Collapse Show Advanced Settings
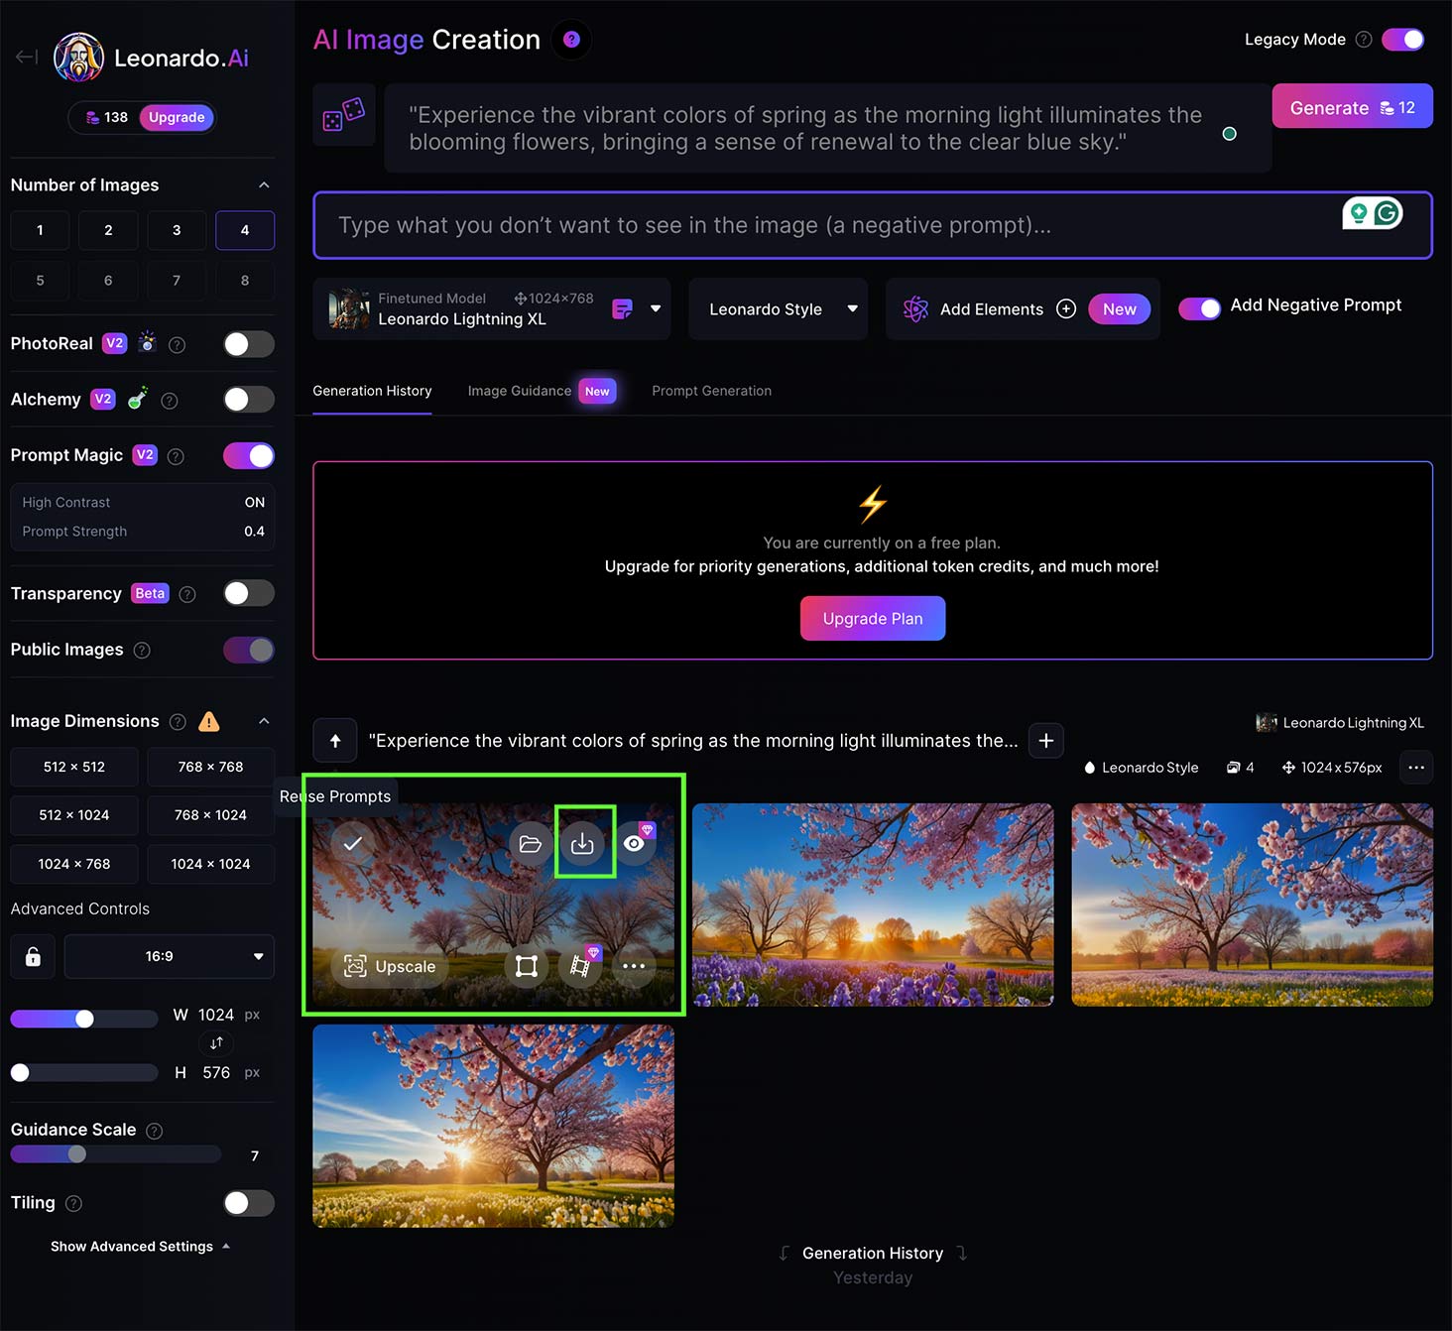This screenshot has height=1331, width=1452. (x=140, y=1247)
